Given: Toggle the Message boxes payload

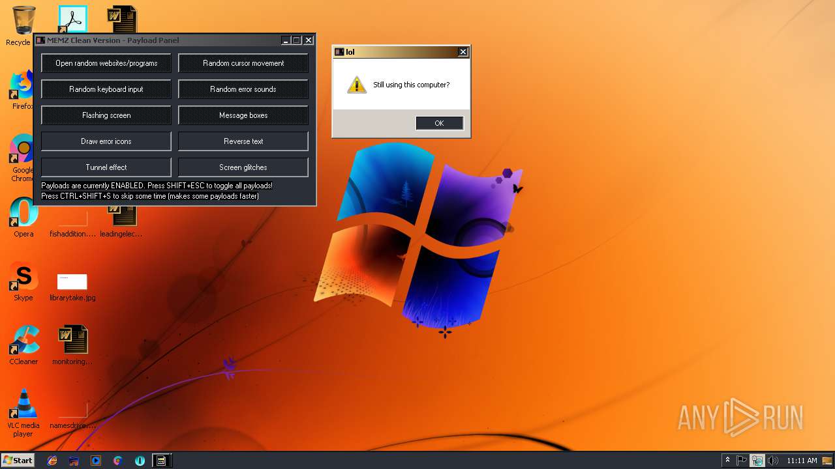Looking at the screenshot, I should click(243, 115).
